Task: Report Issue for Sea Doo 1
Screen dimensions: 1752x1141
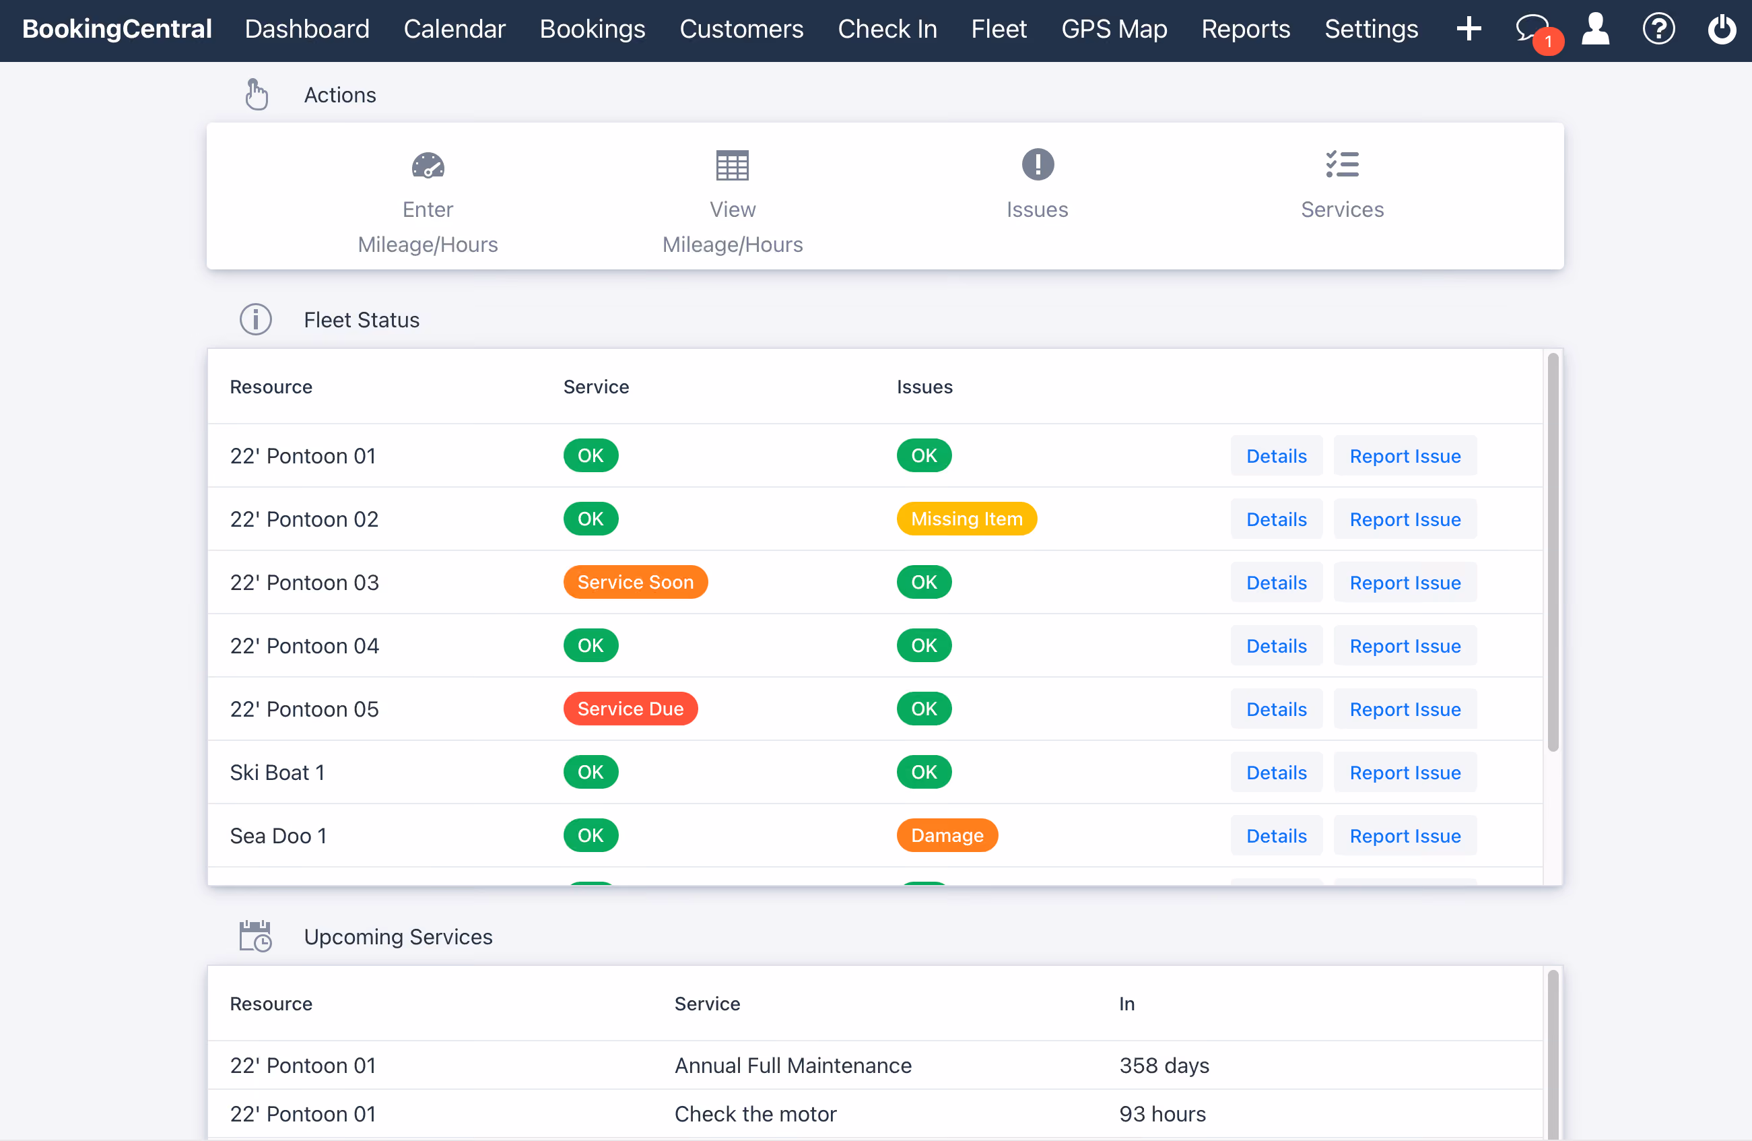Action: (x=1404, y=835)
